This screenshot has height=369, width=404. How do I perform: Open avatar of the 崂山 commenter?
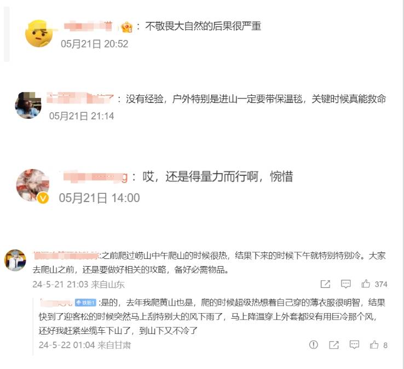(15, 260)
